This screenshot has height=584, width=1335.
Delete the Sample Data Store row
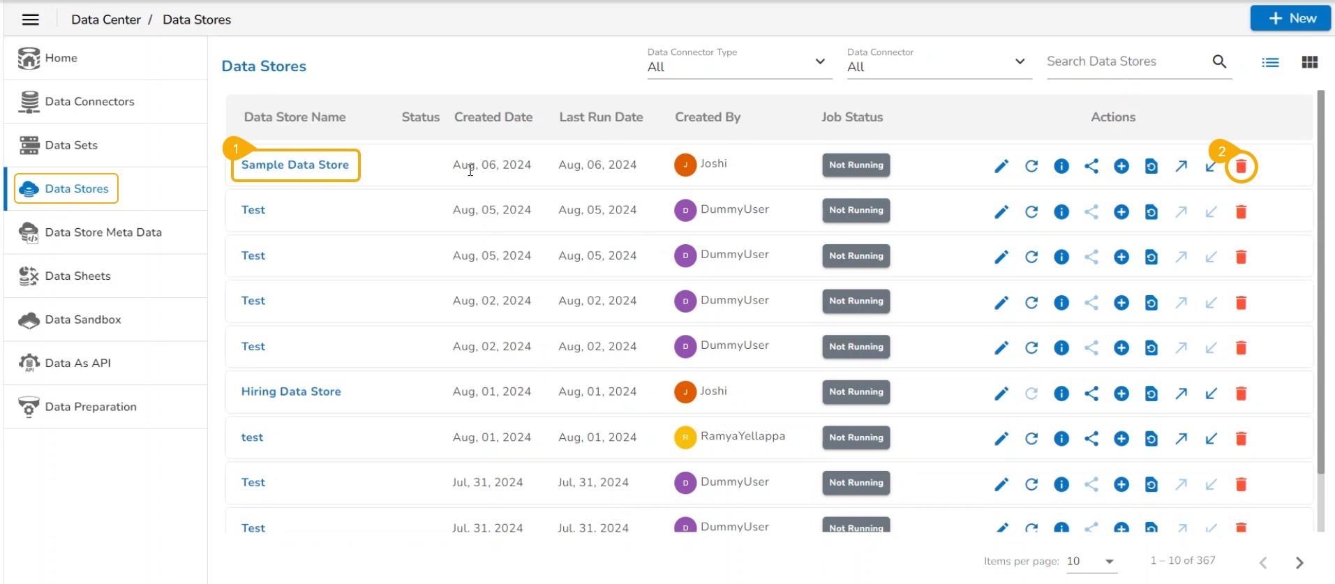pyautogui.click(x=1241, y=167)
